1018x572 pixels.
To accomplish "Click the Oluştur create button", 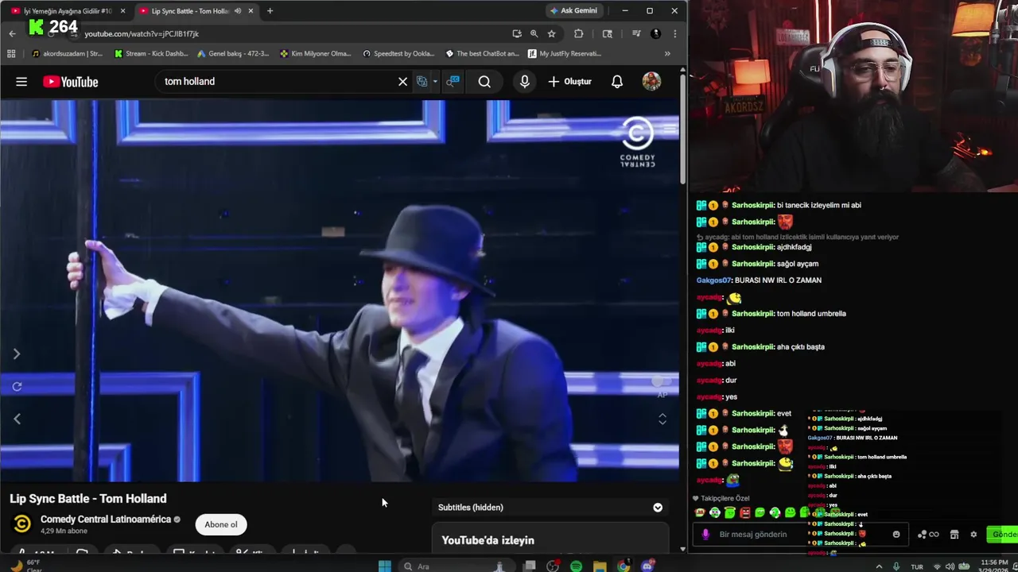I will pyautogui.click(x=569, y=82).
